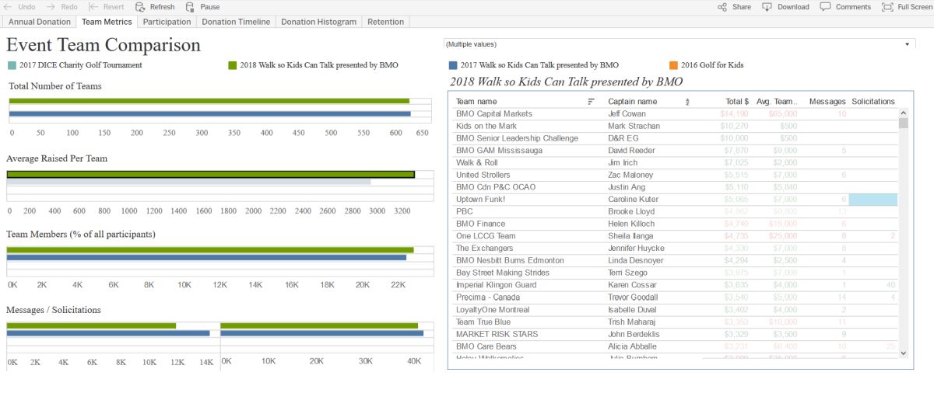This screenshot has height=400, width=934.
Task: Click the United Strollers team name
Action: tap(483, 175)
